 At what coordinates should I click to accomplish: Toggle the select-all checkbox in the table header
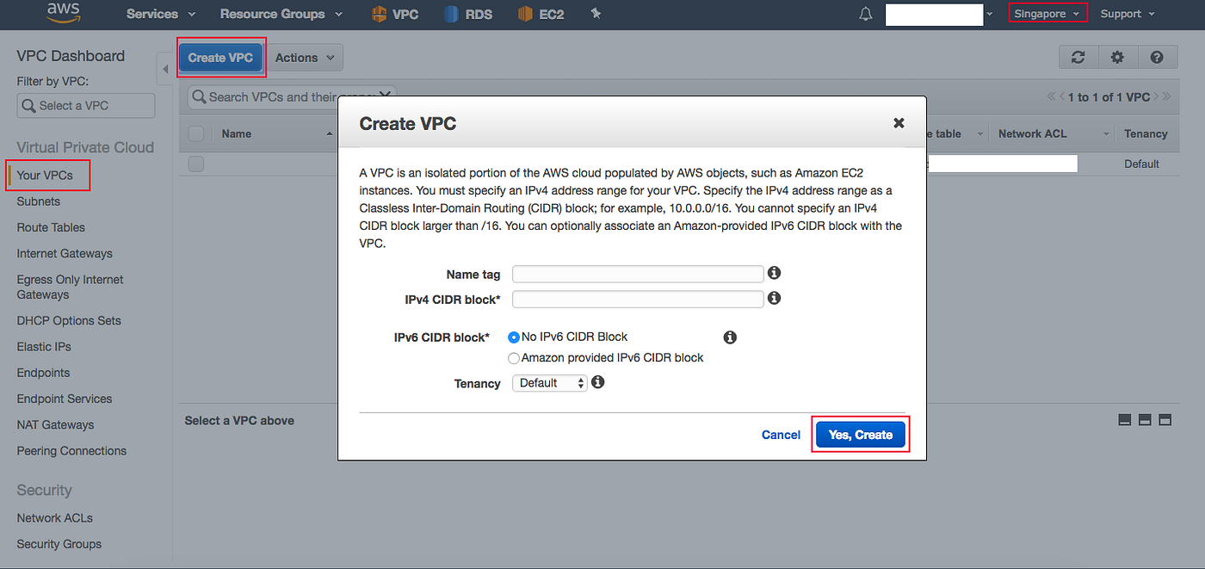click(196, 133)
